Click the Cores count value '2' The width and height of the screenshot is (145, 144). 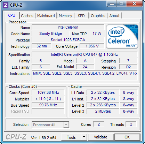pyautogui.click(x=99, y=124)
